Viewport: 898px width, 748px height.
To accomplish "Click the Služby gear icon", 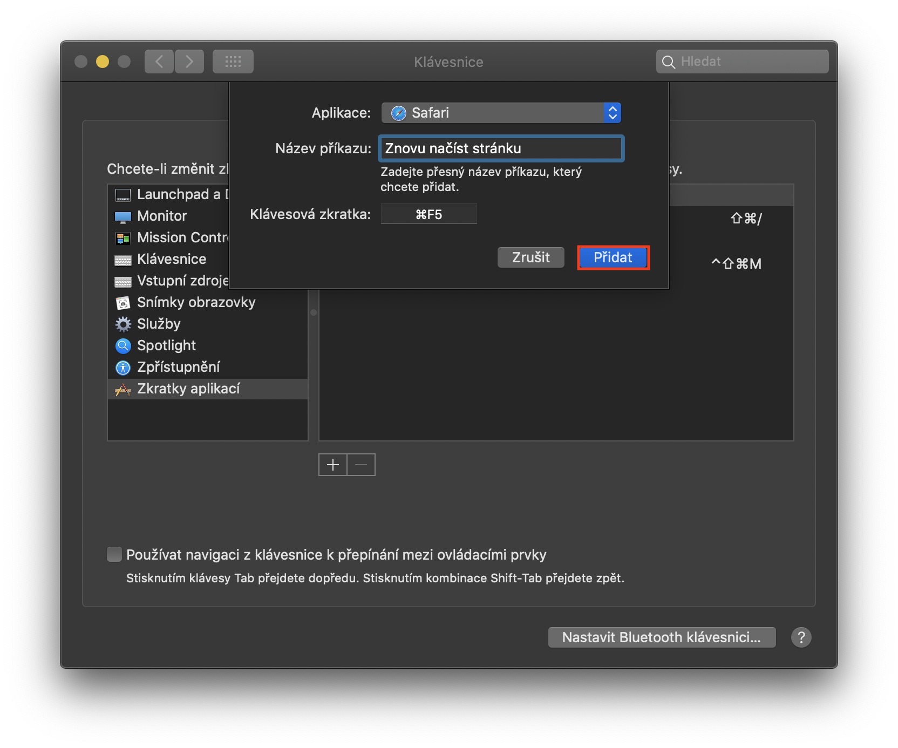I will click(x=123, y=324).
